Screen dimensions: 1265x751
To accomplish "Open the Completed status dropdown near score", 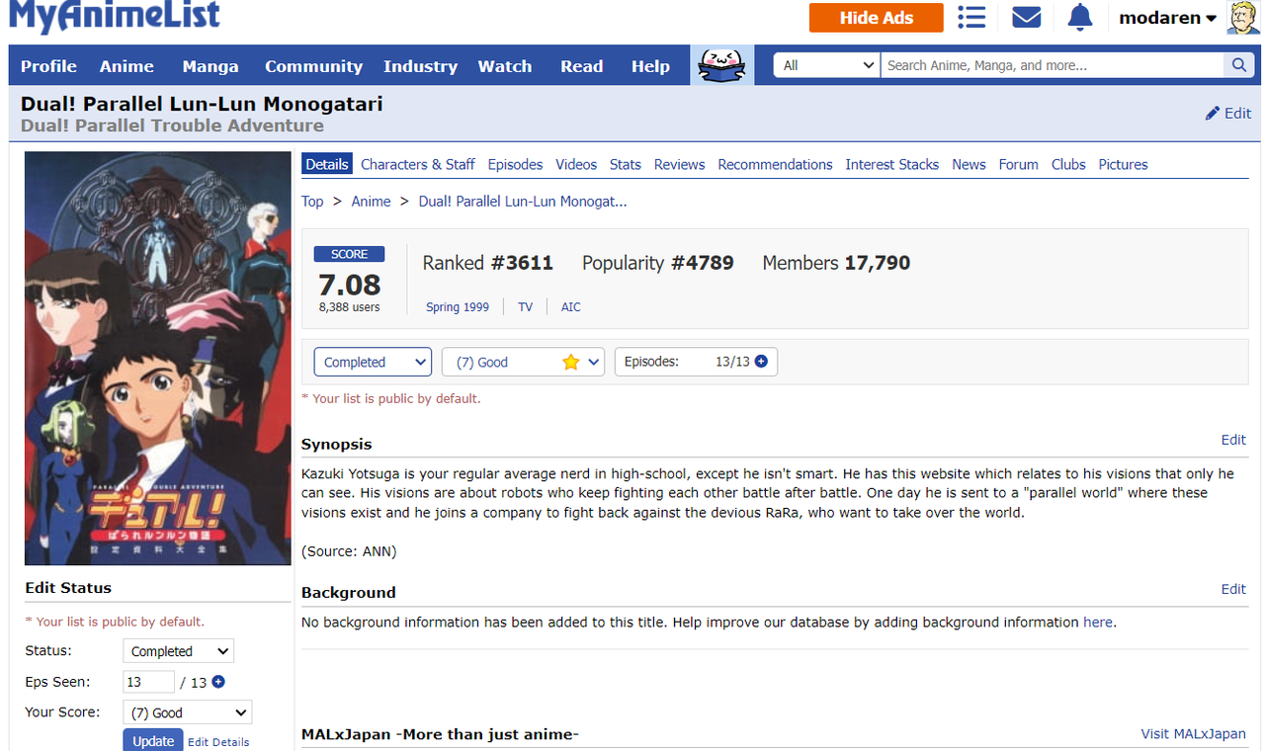I will (x=373, y=362).
